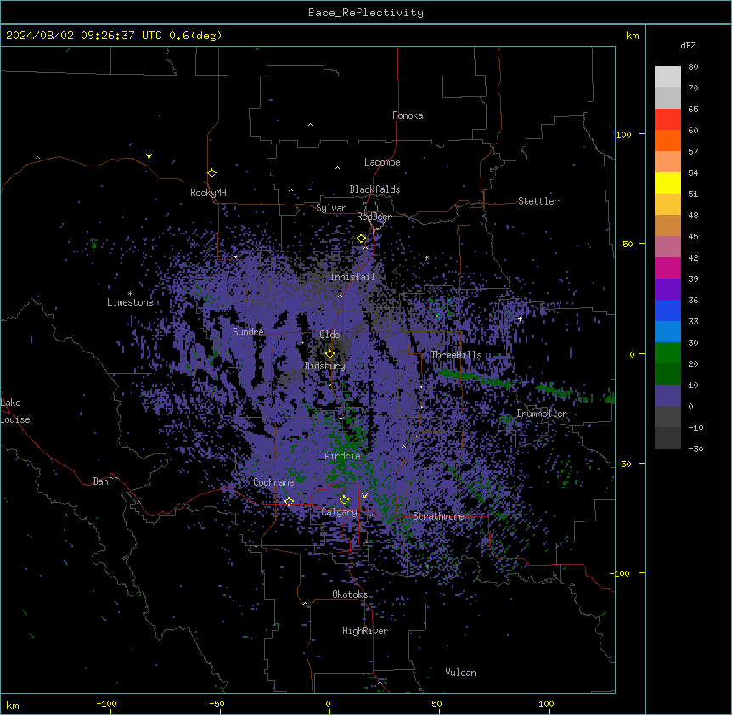Select the Vulcan city label
This screenshot has height=715, width=732.
click(461, 673)
